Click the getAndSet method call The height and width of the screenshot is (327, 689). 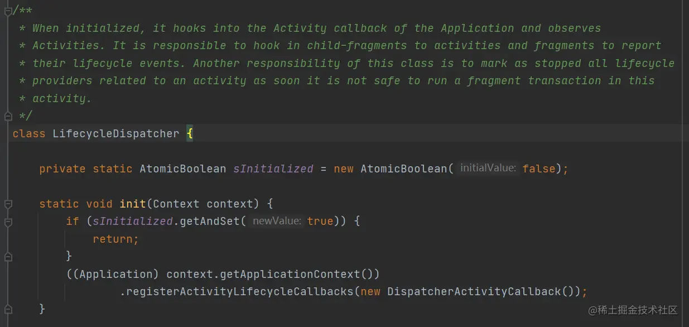(x=210, y=222)
